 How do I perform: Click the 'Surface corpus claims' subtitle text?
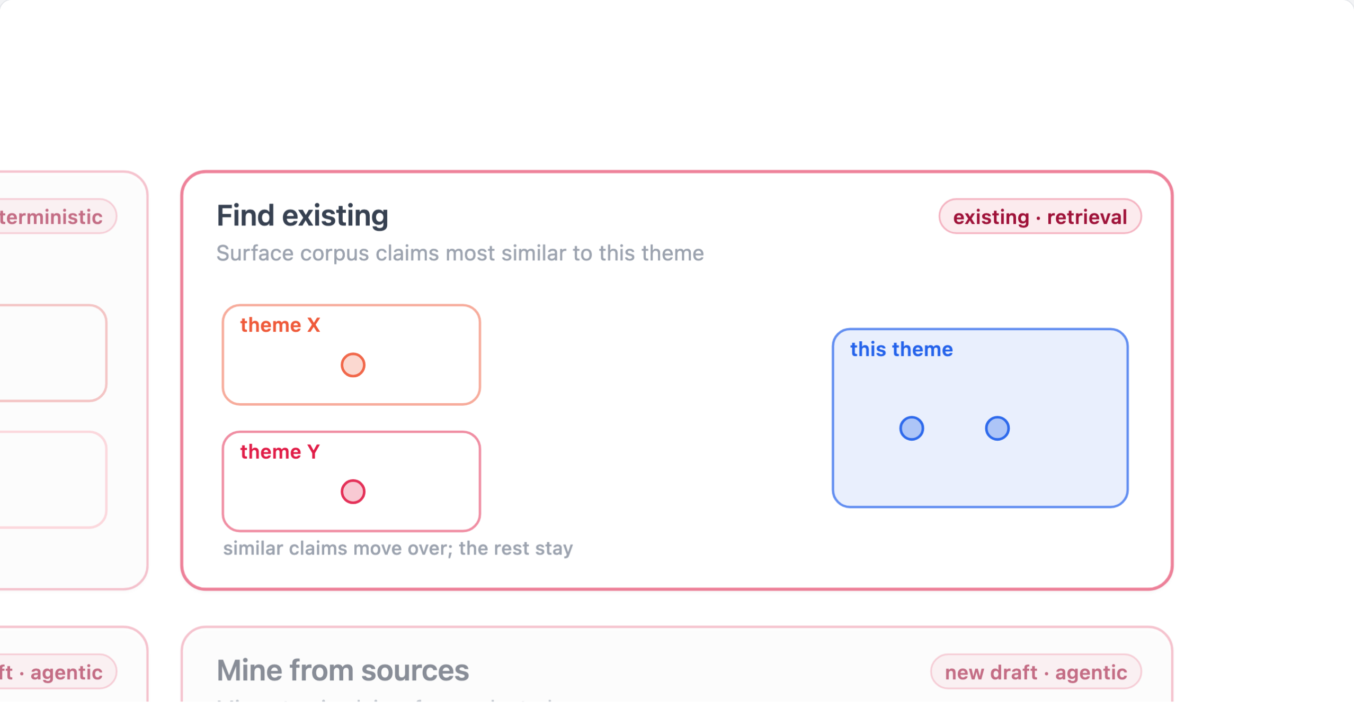[460, 253]
